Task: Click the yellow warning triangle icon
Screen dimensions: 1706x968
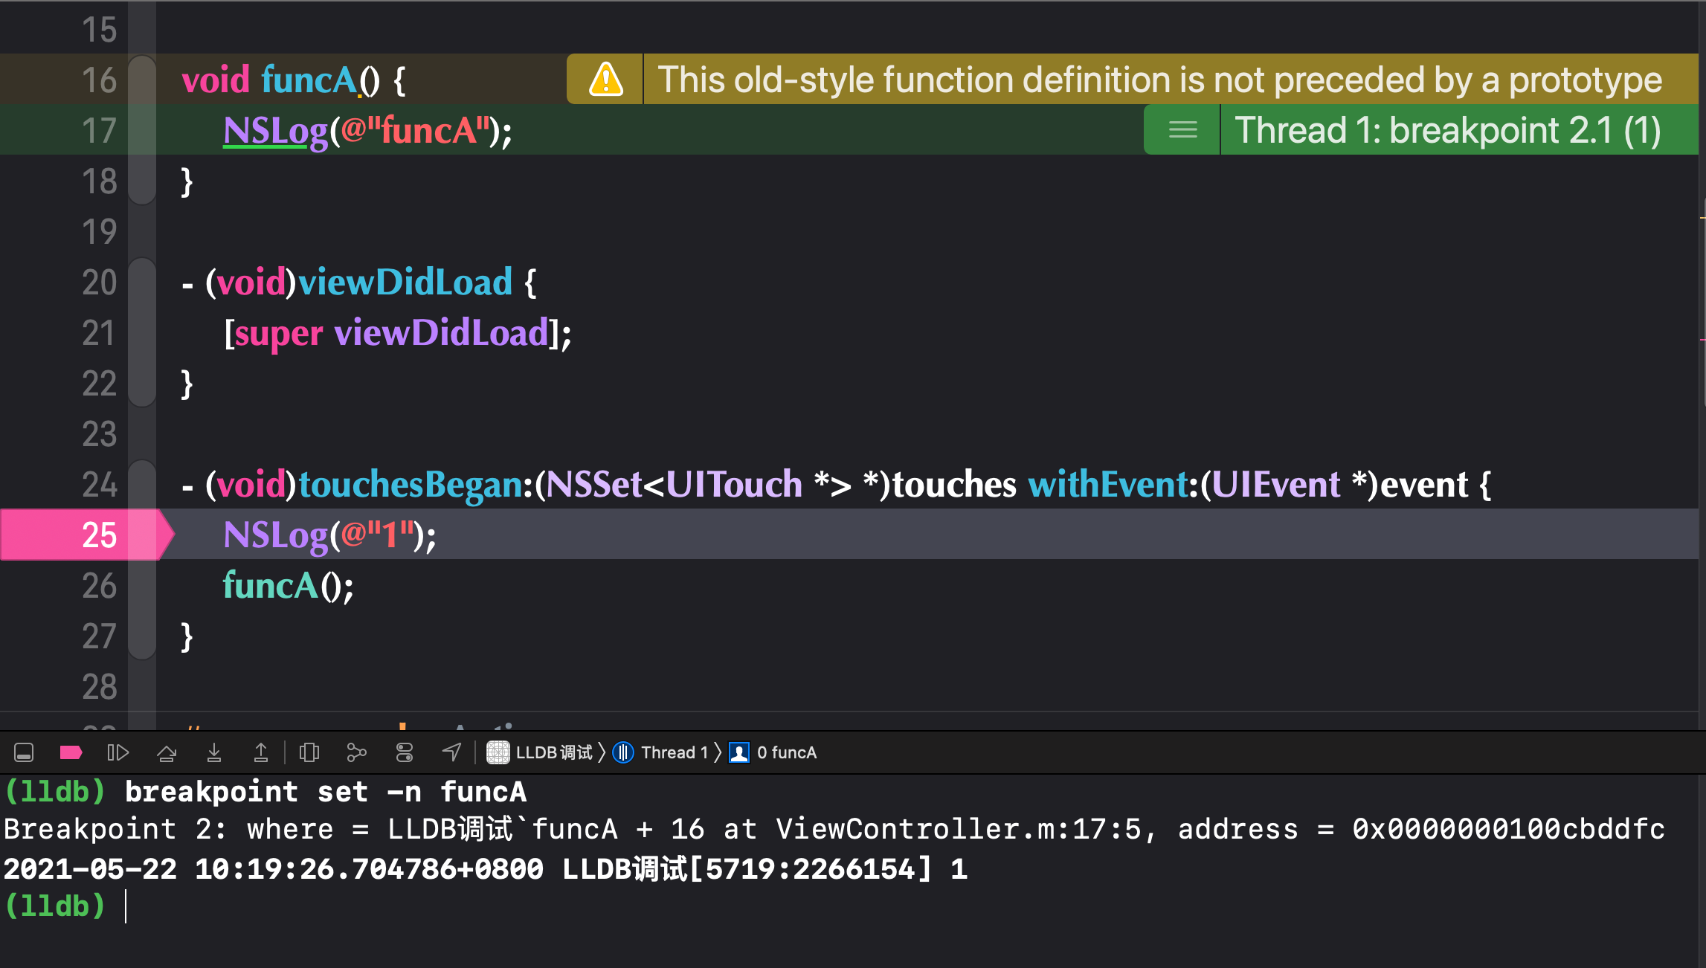Action: point(605,80)
